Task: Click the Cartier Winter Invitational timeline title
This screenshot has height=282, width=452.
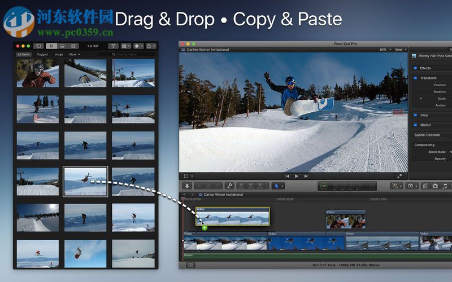Action: click(223, 195)
